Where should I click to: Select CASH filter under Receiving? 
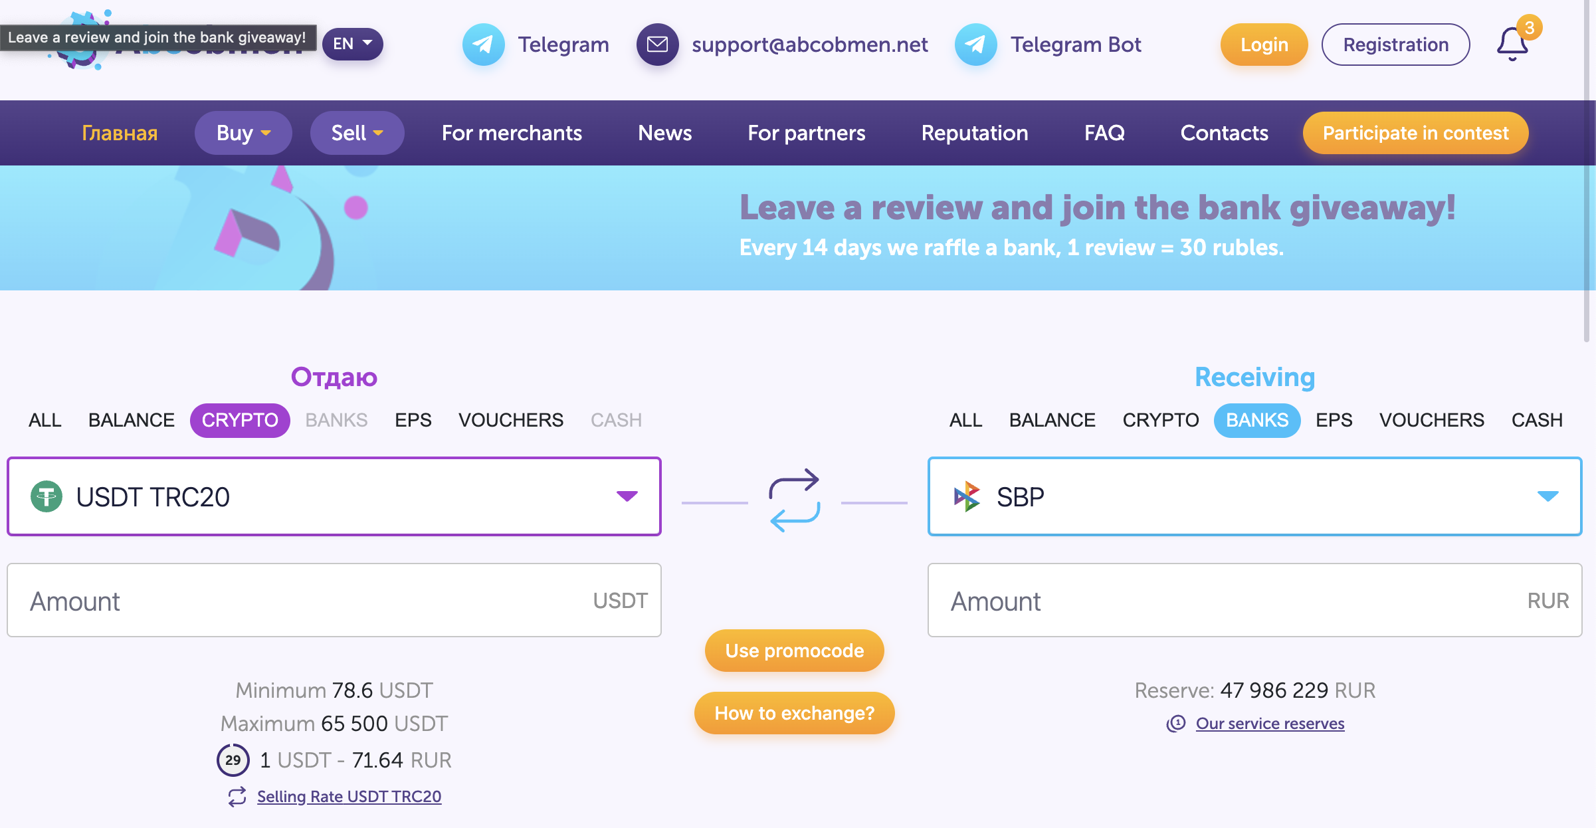(1536, 420)
